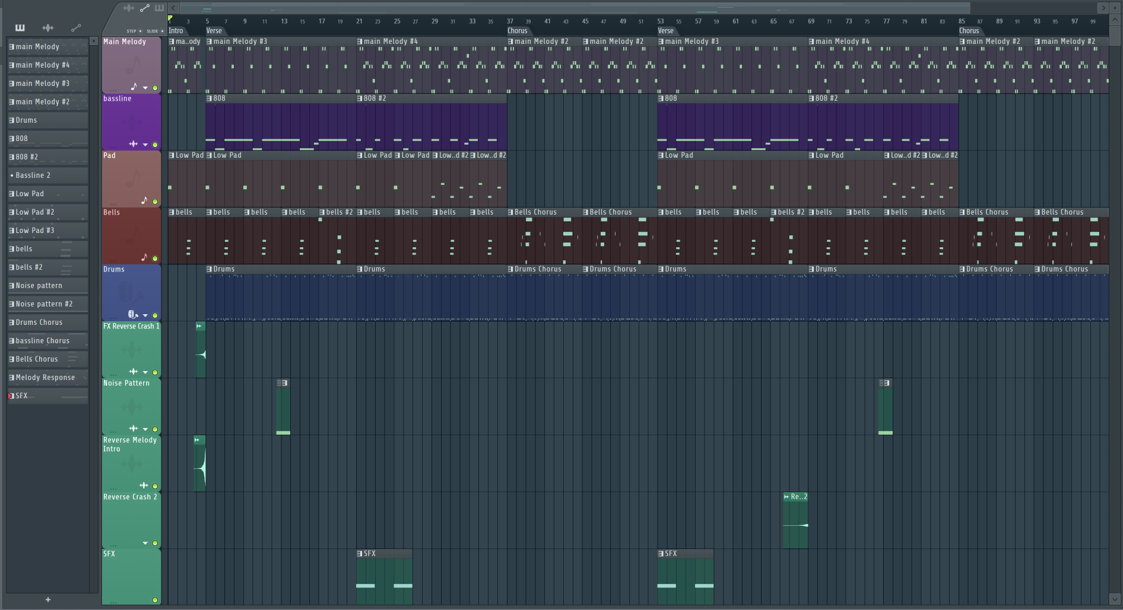Show audio clips via waveform icon in picker panel
Image resolution: width=1123 pixels, height=610 pixels.
pyautogui.click(x=48, y=28)
